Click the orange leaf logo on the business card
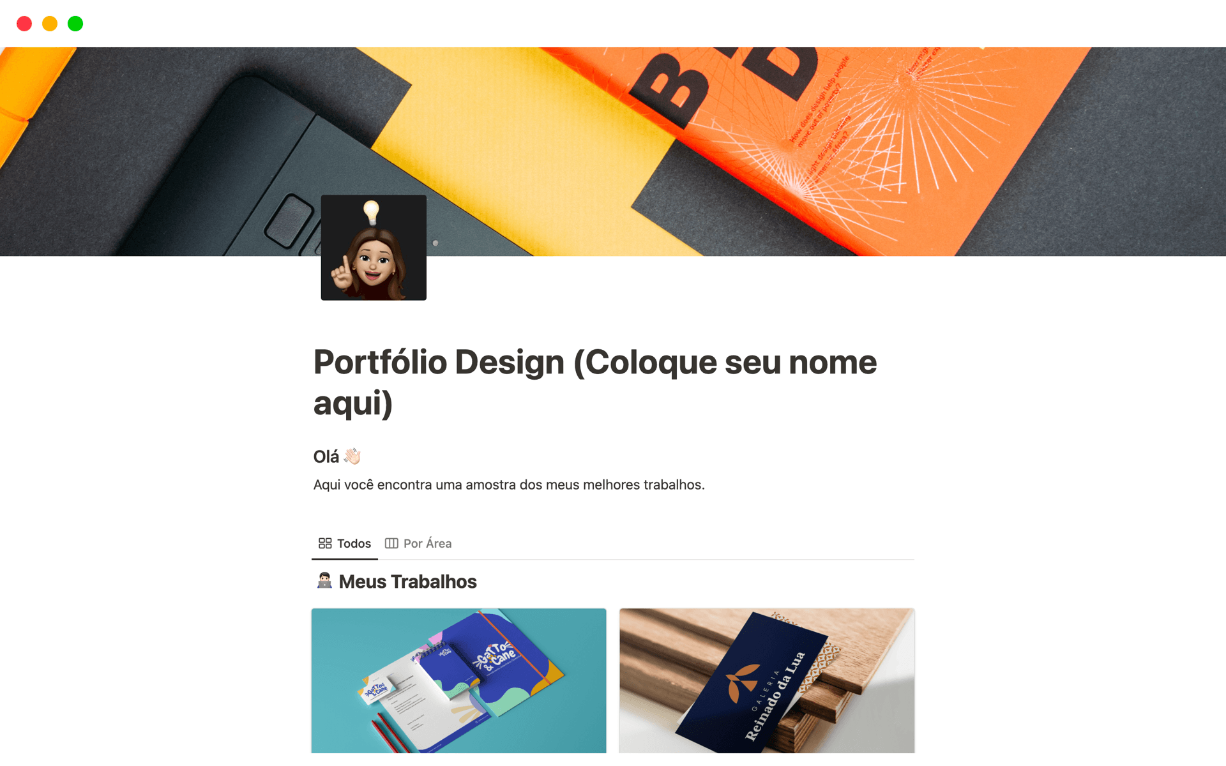The image size is (1226, 766). 743,682
